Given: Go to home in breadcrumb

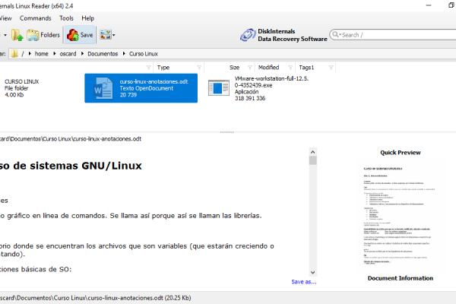Looking at the screenshot, I should point(42,54).
